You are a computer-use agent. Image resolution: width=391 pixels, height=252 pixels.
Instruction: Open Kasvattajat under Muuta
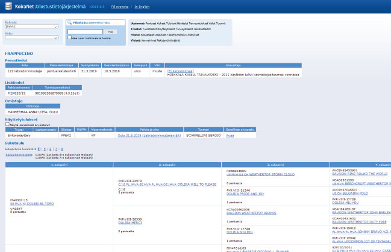point(148,35)
